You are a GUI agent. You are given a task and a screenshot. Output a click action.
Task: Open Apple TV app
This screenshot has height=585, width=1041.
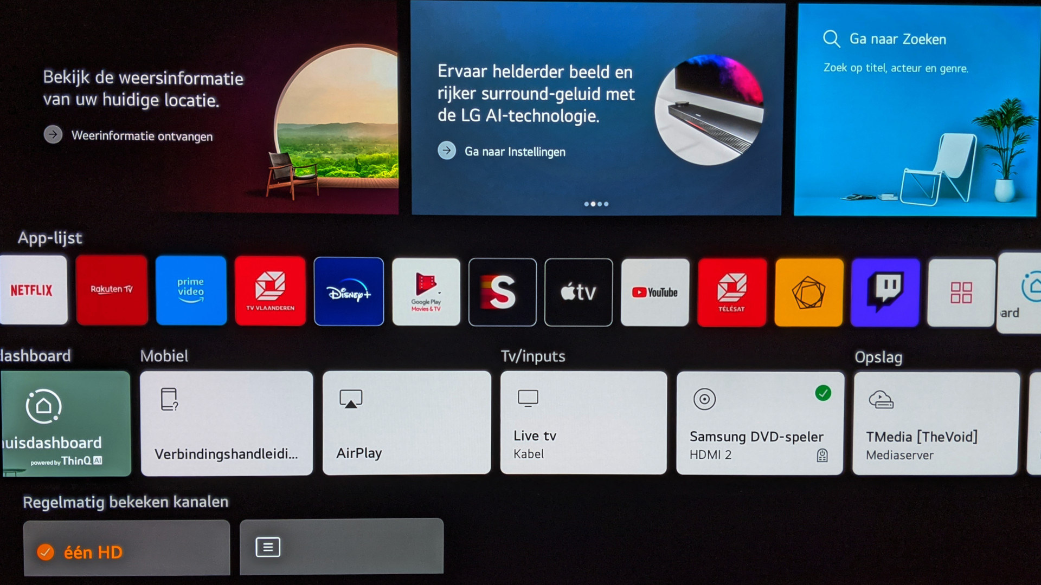click(579, 291)
